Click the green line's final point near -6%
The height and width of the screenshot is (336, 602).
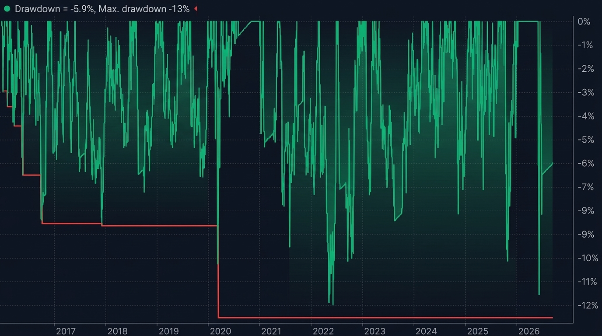tap(553, 163)
